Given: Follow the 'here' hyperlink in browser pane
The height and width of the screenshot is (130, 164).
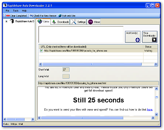Looking at the screenshot, I should point(150,109).
